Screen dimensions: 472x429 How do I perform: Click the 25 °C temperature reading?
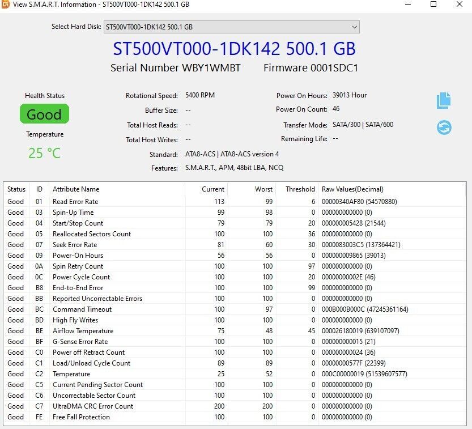pyautogui.click(x=44, y=153)
